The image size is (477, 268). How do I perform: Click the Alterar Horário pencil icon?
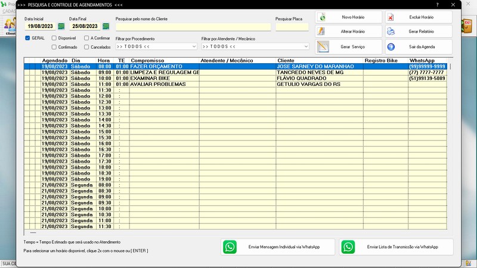click(x=321, y=32)
